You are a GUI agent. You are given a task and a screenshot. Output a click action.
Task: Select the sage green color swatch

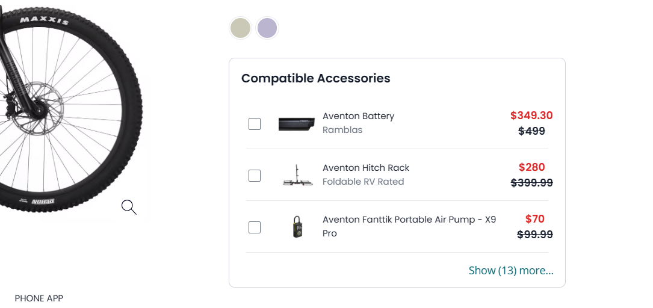[240, 28]
